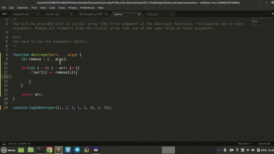Click the word 'Note' in the comment

[17, 37]
